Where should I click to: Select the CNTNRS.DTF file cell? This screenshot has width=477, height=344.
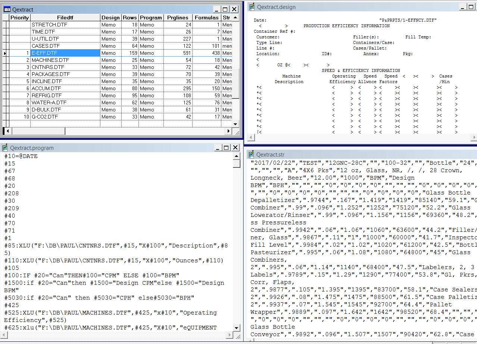pyautogui.click(x=65, y=67)
